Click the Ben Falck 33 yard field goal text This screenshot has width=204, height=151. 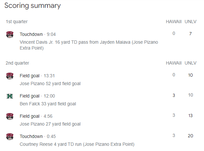click(48, 104)
